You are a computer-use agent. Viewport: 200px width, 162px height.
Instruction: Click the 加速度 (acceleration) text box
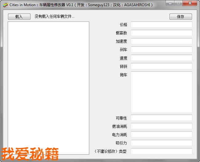coord(161,41)
